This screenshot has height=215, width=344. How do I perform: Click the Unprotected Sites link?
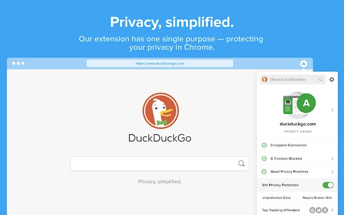pyautogui.click(x=276, y=198)
